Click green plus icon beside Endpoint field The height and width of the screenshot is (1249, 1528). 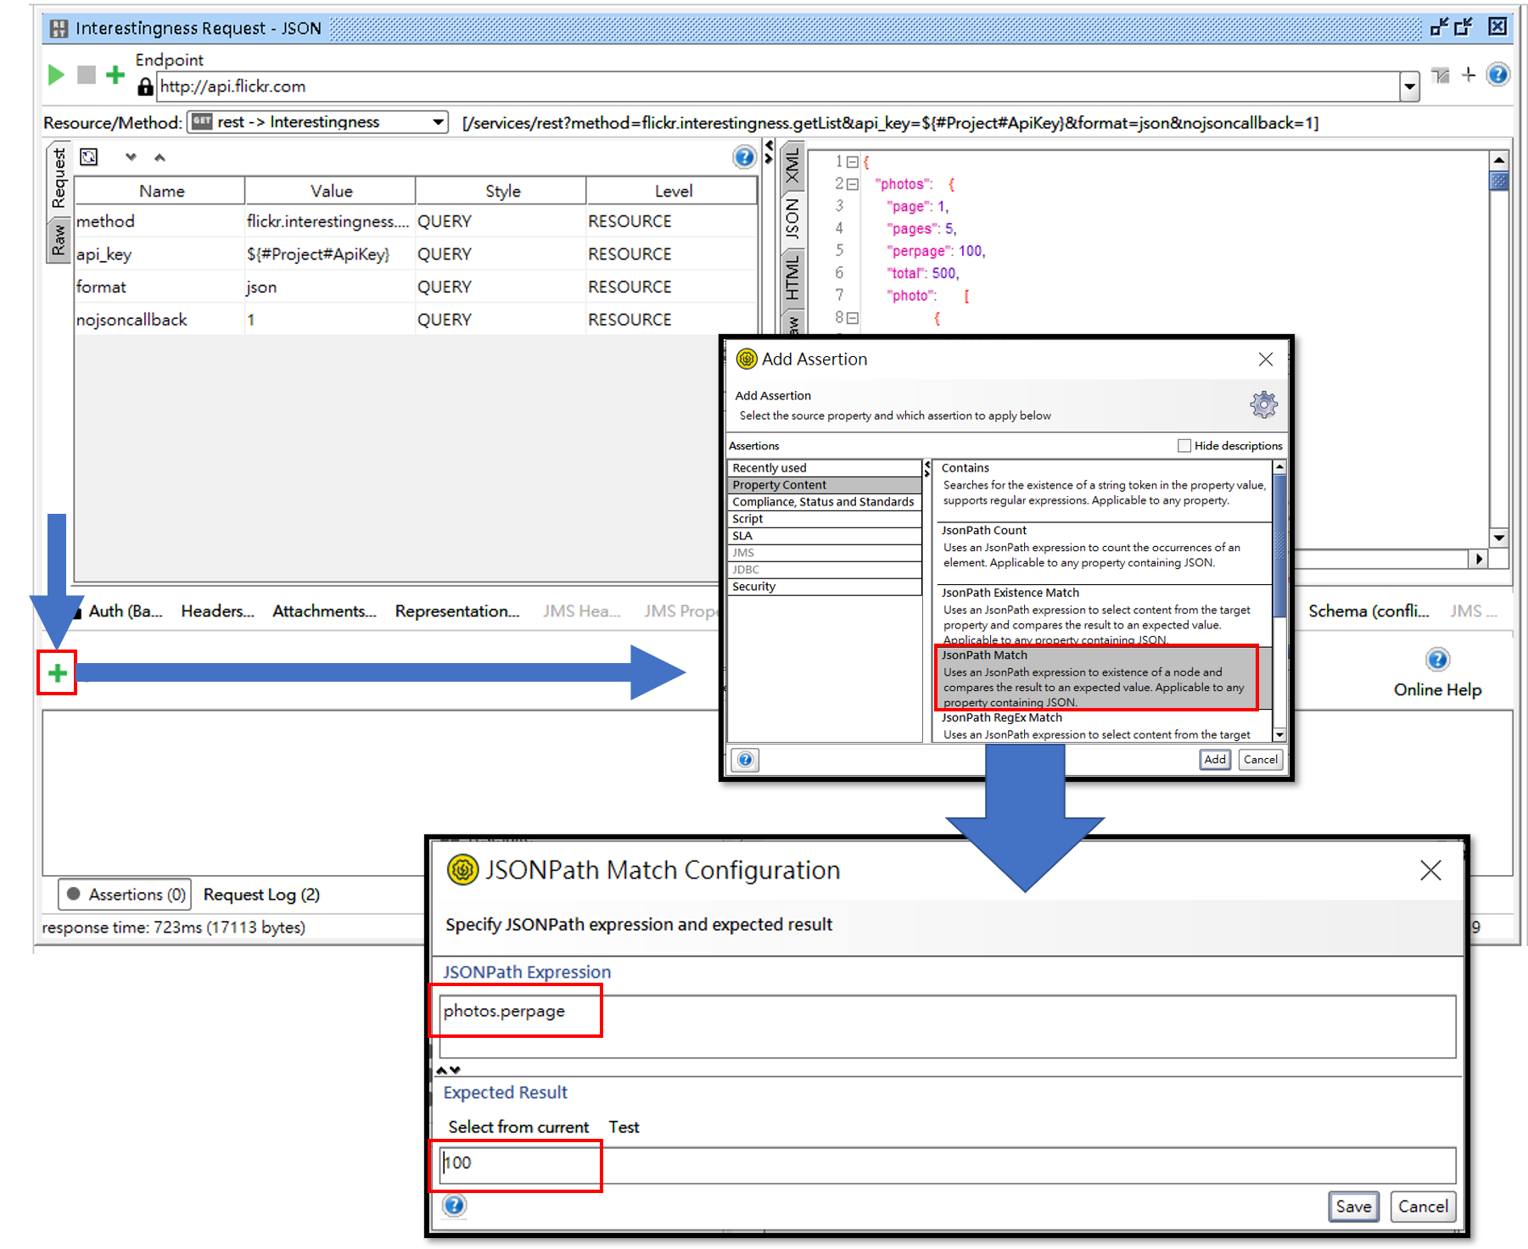115,75
